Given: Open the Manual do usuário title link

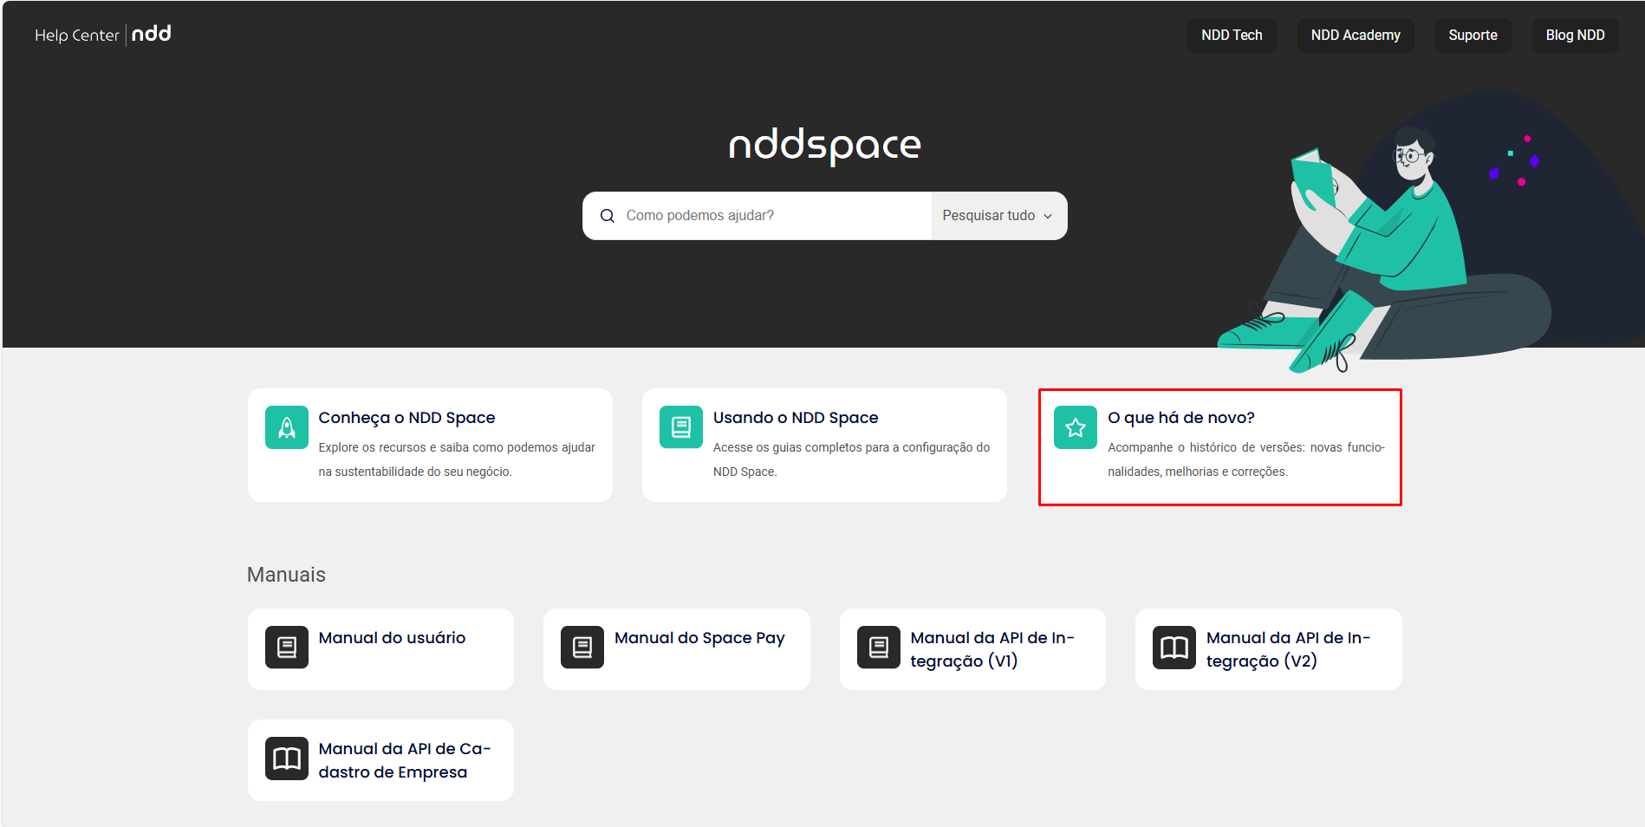Looking at the screenshot, I should (x=392, y=638).
